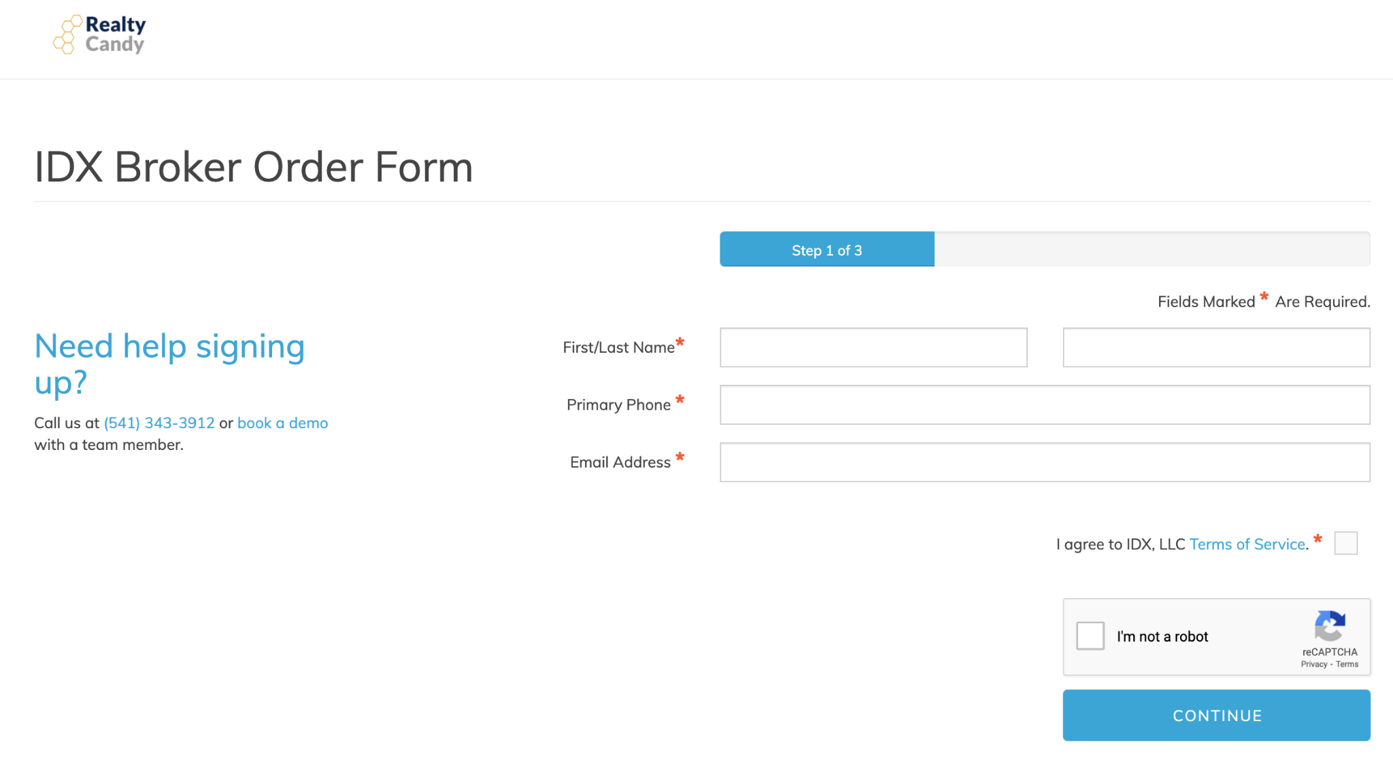Screen dimensions: 1393x766
Task: Click the "Realty Candy" brand name text
Action: [115, 35]
